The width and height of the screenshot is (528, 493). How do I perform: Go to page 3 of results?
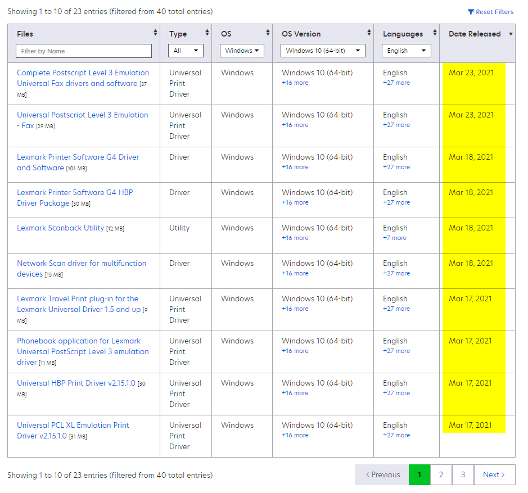[463, 475]
